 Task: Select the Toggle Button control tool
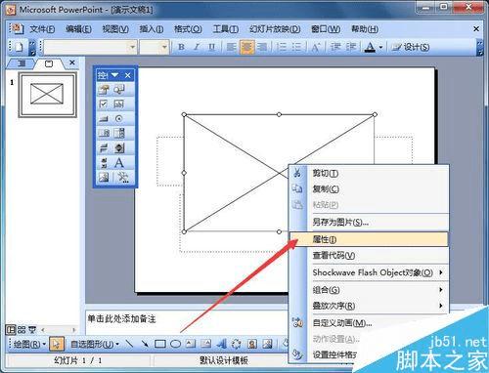pos(104,147)
